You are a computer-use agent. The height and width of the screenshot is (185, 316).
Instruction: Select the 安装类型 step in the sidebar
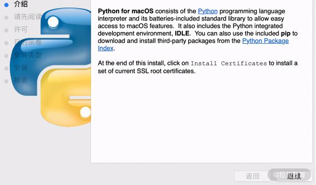point(28,55)
